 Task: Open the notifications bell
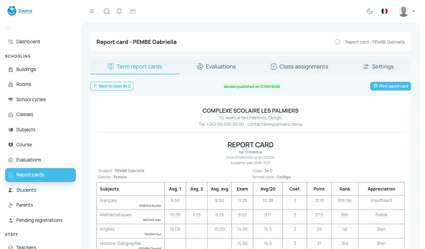[119, 11]
